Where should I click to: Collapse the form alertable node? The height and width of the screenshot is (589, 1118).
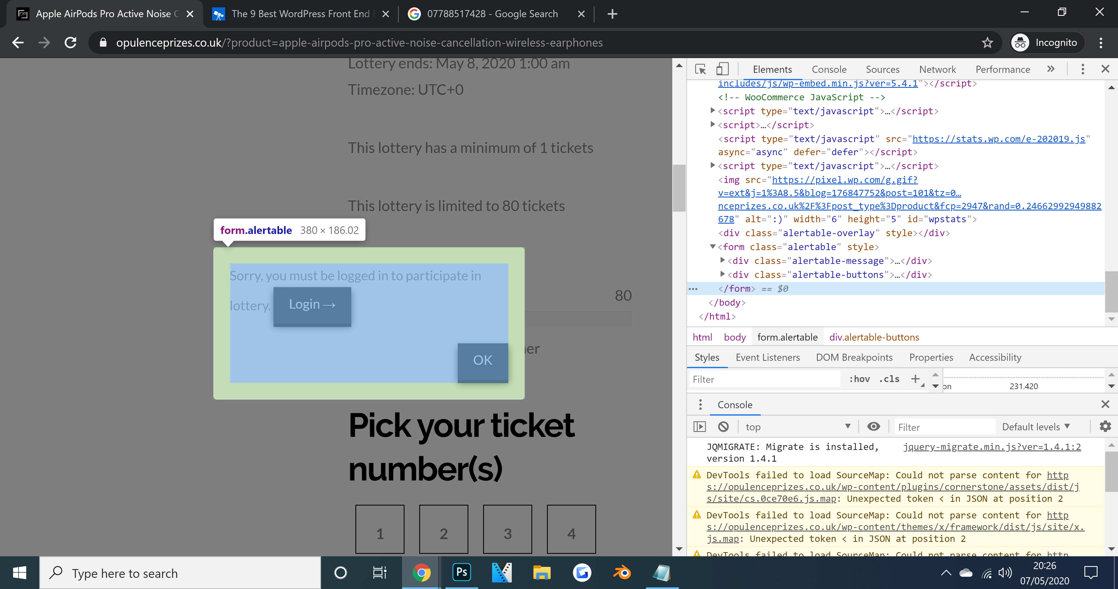click(x=712, y=246)
